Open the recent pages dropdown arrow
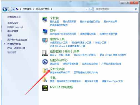 pyautogui.click(x=14, y=9)
